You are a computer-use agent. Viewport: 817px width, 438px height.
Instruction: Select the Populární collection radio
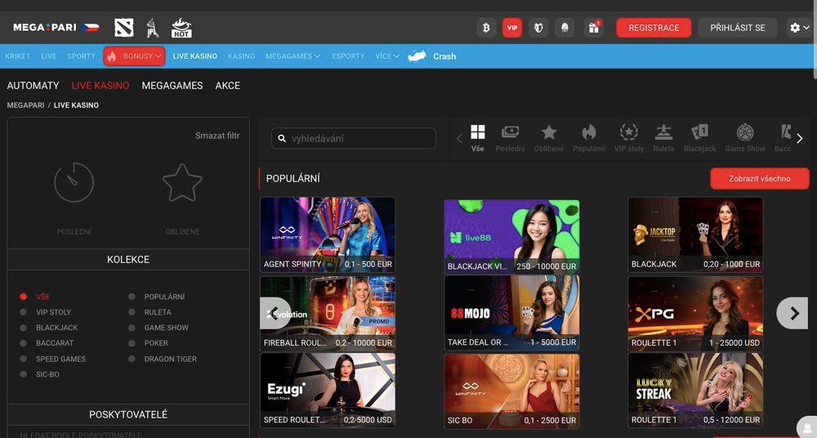pyautogui.click(x=132, y=296)
